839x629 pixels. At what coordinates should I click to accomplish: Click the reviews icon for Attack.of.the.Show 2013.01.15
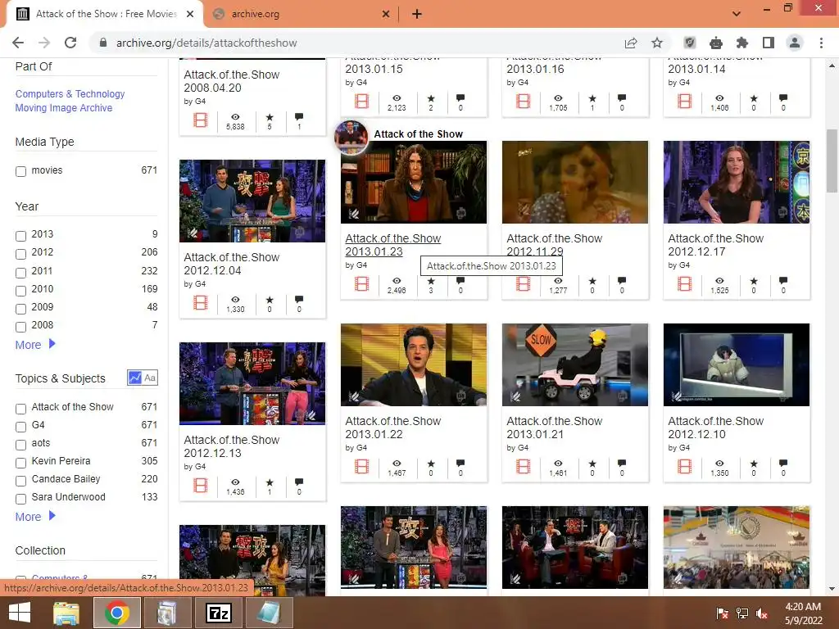[x=460, y=98]
